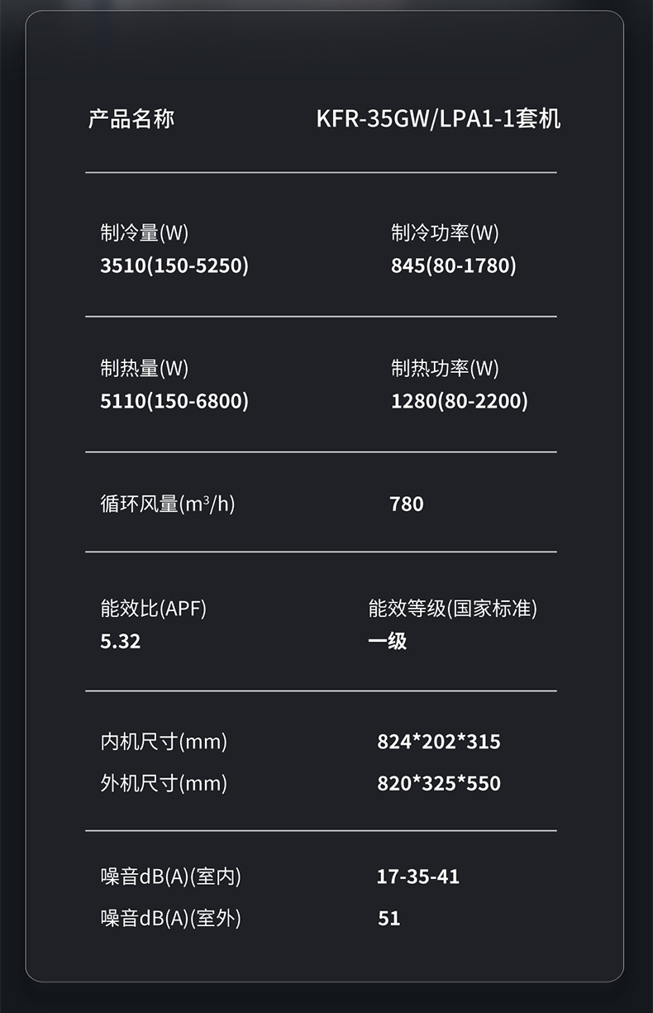This screenshot has width=653, height=1013.
Task: Click the 能效等级(国家标准) label
Action: tap(452, 609)
